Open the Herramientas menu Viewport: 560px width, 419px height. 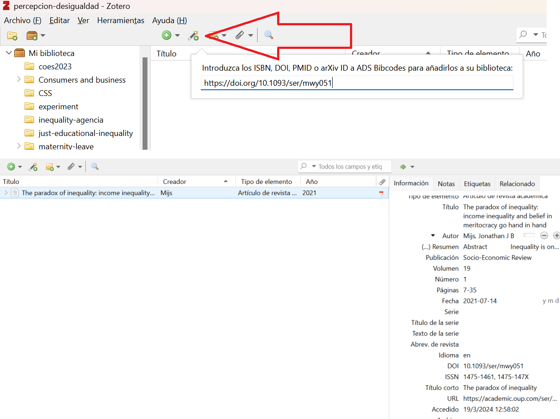(x=120, y=20)
